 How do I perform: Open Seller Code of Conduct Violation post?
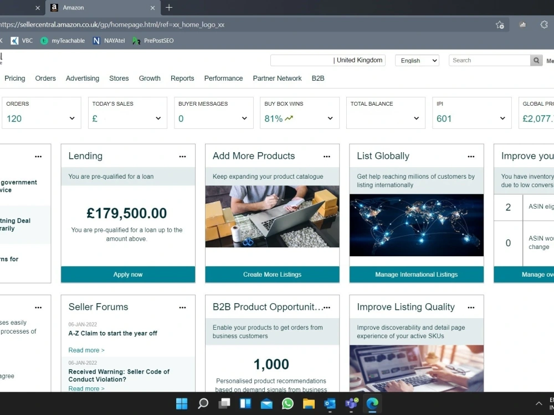(x=119, y=376)
